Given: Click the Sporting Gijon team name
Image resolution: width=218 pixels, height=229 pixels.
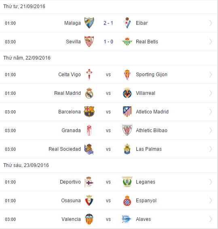Looking at the screenshot, I should point(152,75).
